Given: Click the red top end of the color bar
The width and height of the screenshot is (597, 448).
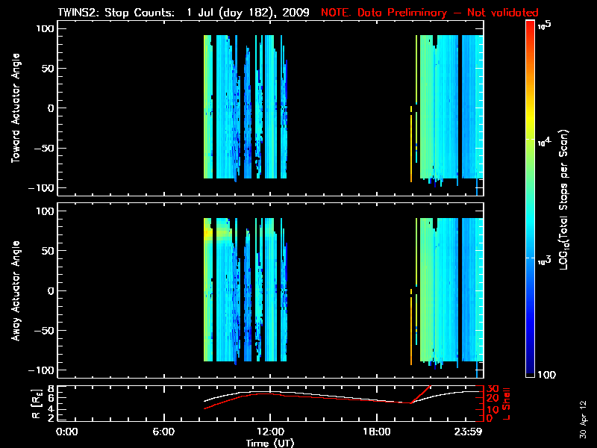Looking at the screenshot, I should (x=531, y=27).
